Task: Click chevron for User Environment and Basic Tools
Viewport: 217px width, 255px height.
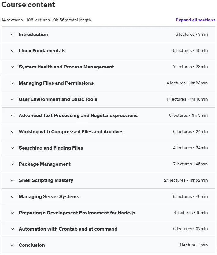Action: [x=12, y=99]
